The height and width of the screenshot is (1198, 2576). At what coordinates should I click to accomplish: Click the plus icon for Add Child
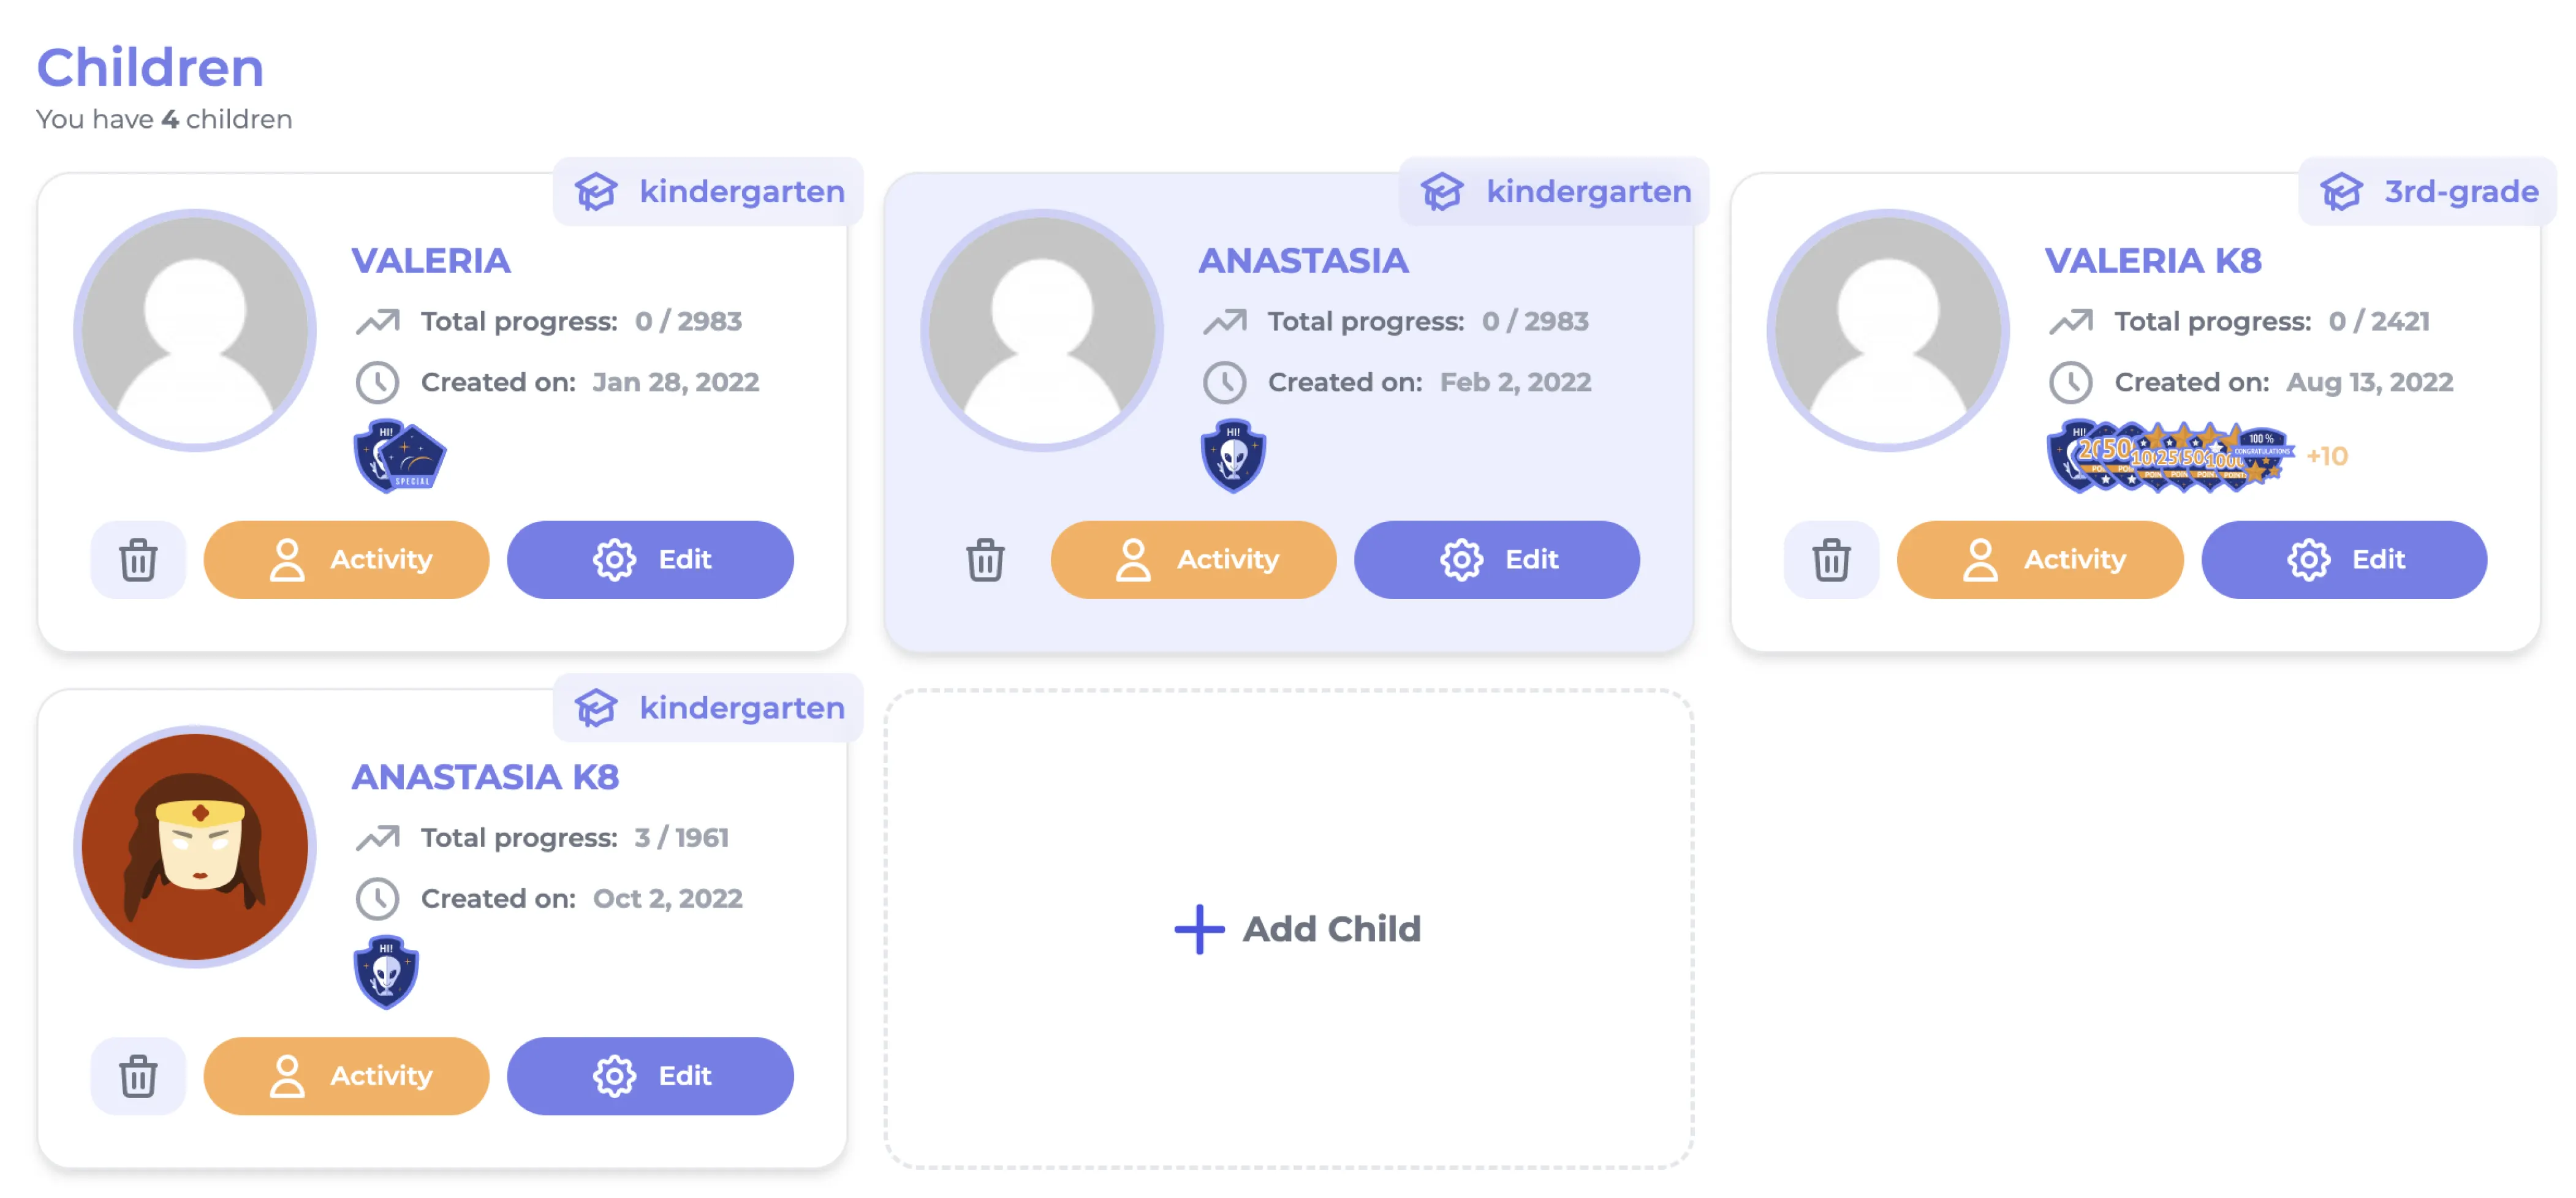click(1199, 929)
